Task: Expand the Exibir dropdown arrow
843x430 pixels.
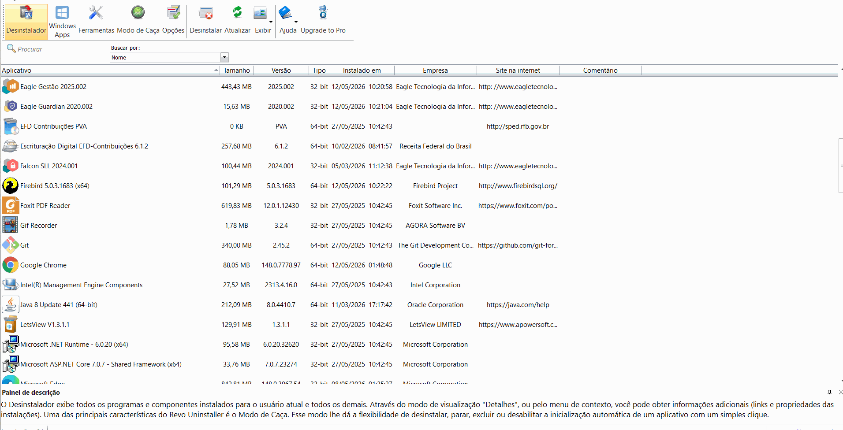Action: tap(271, 22)
